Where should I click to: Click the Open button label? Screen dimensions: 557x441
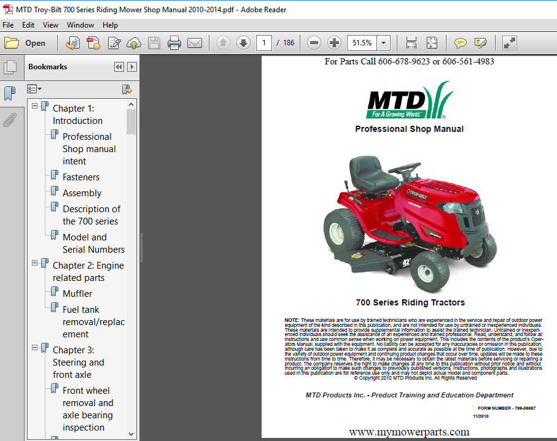pyautogui.click(x=35, y=44)
